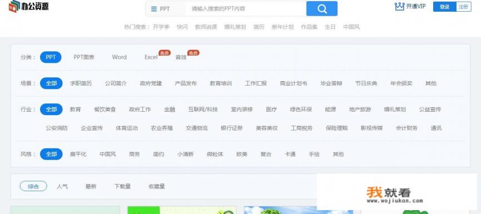Sort results by 综合
Screen dimensions: 481x214
pyautogui.click(x=33, y=186)
